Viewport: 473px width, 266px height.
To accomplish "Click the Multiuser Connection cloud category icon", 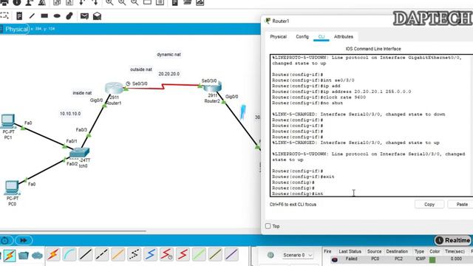I will coord(38,256).
